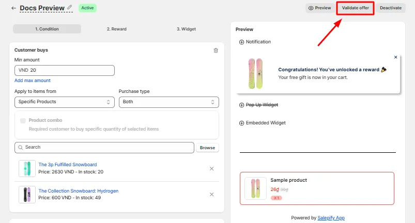The image size is (415, 223).
Task: Focus the product Search field
Action: (104, 148)
